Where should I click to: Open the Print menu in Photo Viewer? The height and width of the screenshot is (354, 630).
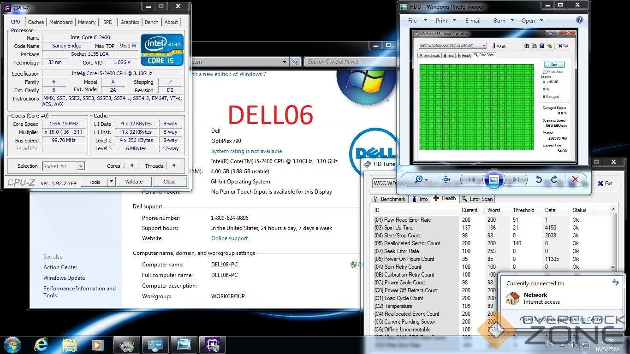446,21
